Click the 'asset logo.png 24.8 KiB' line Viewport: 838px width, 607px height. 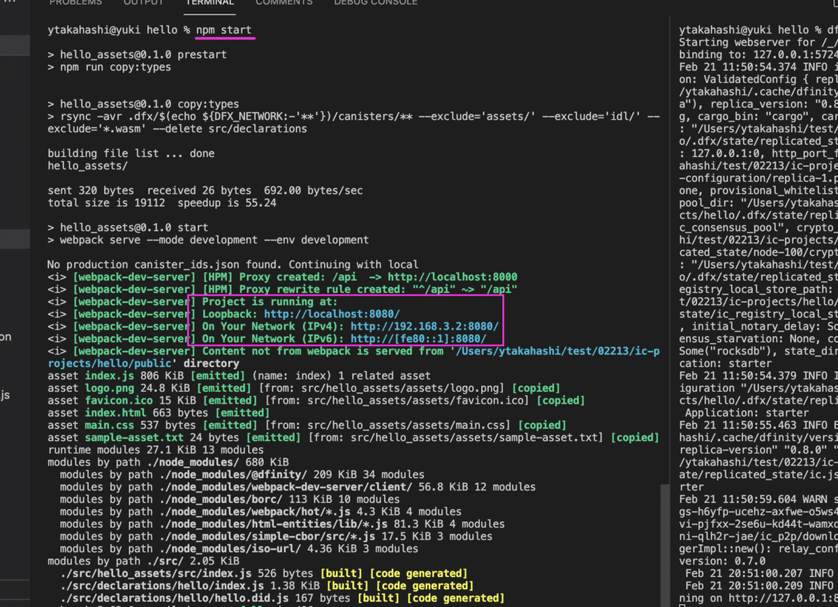click(304, 389)
